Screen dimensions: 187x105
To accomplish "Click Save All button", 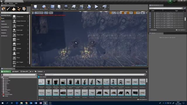I will pos(24,71).
